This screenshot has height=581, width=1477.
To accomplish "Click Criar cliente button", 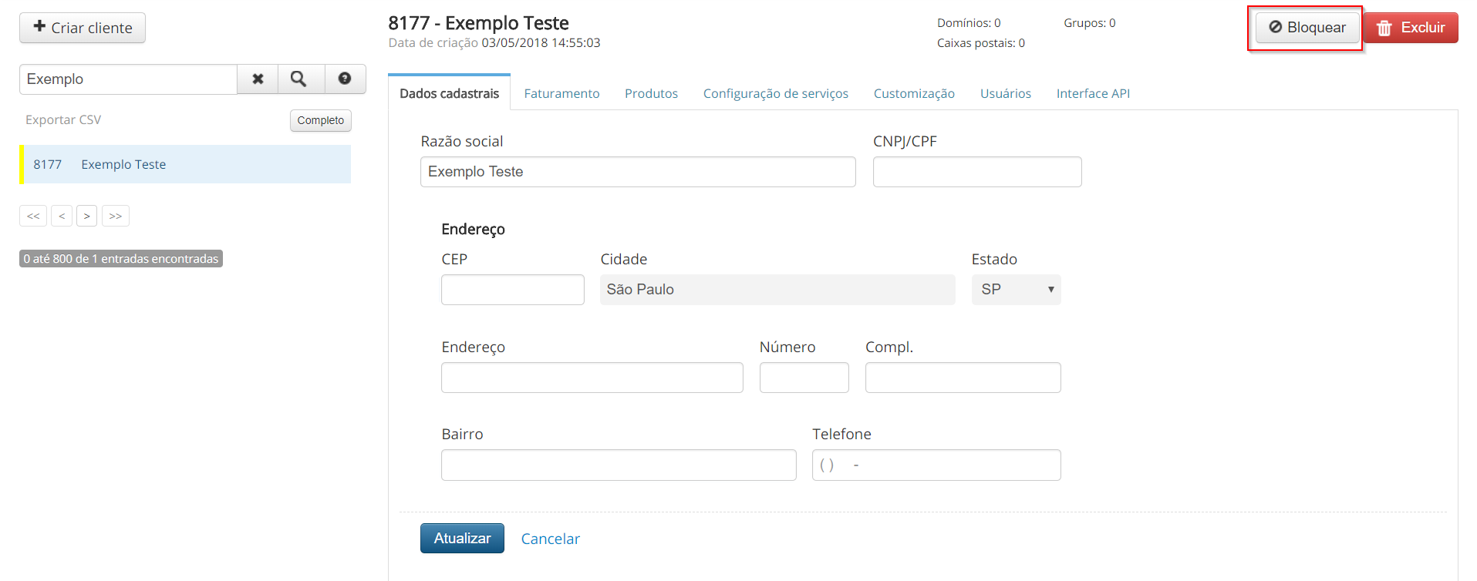I will click(x=83, y=28).
